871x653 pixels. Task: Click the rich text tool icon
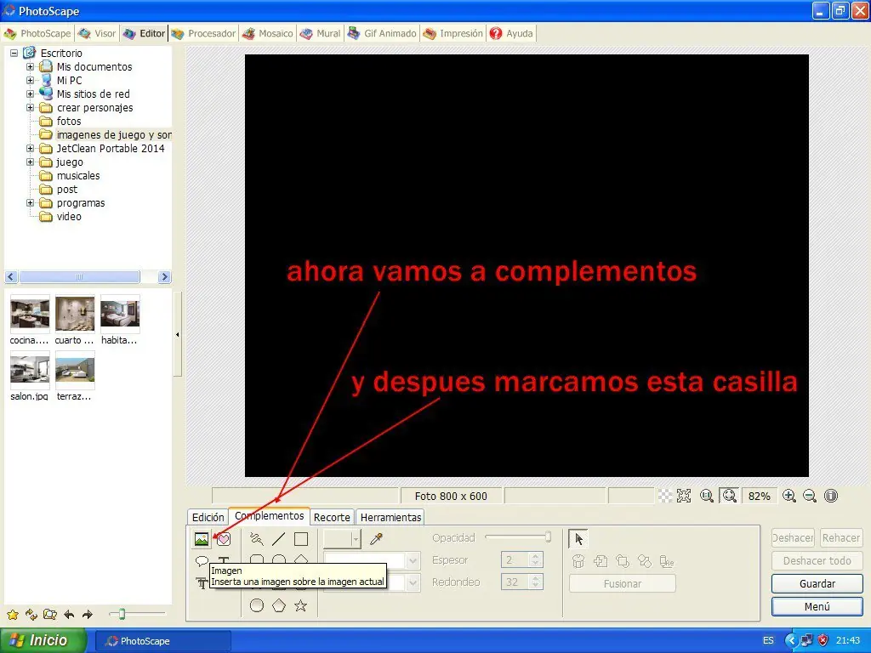pos(201,583)
